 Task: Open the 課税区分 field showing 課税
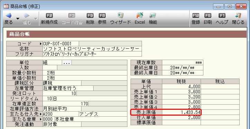tap(62, 83)
